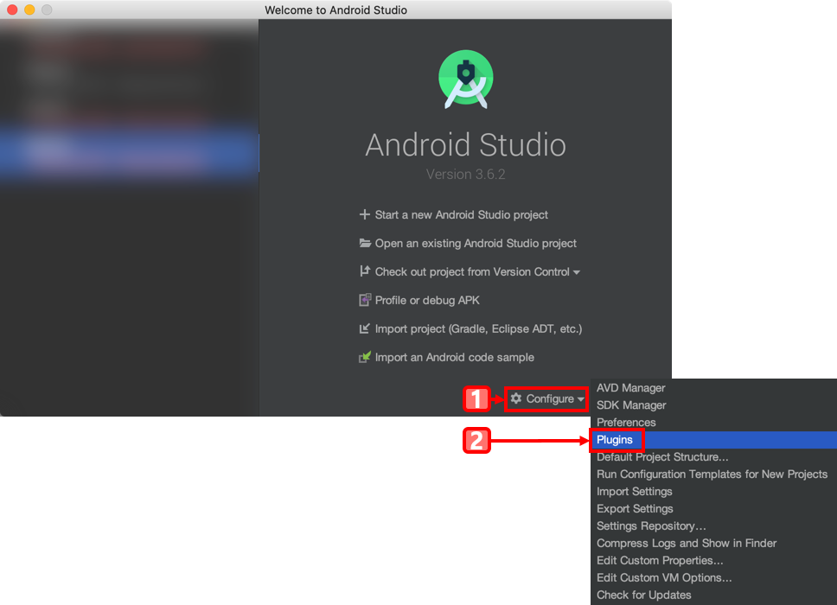Click the Configure gear icon
This screenshot has width=837, height=605.
coord(515,398)
